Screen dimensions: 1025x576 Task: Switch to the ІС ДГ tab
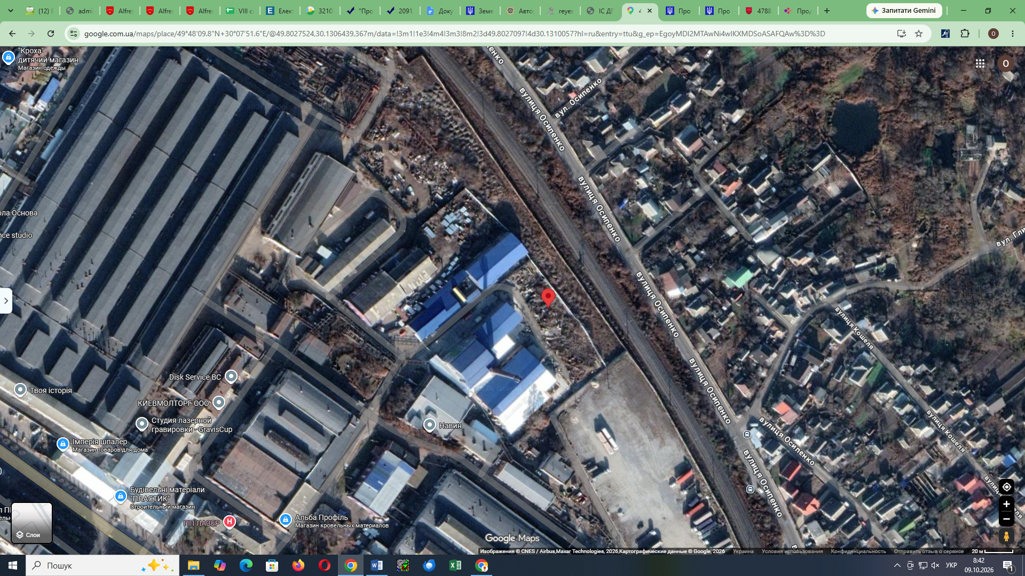[600, 11]
